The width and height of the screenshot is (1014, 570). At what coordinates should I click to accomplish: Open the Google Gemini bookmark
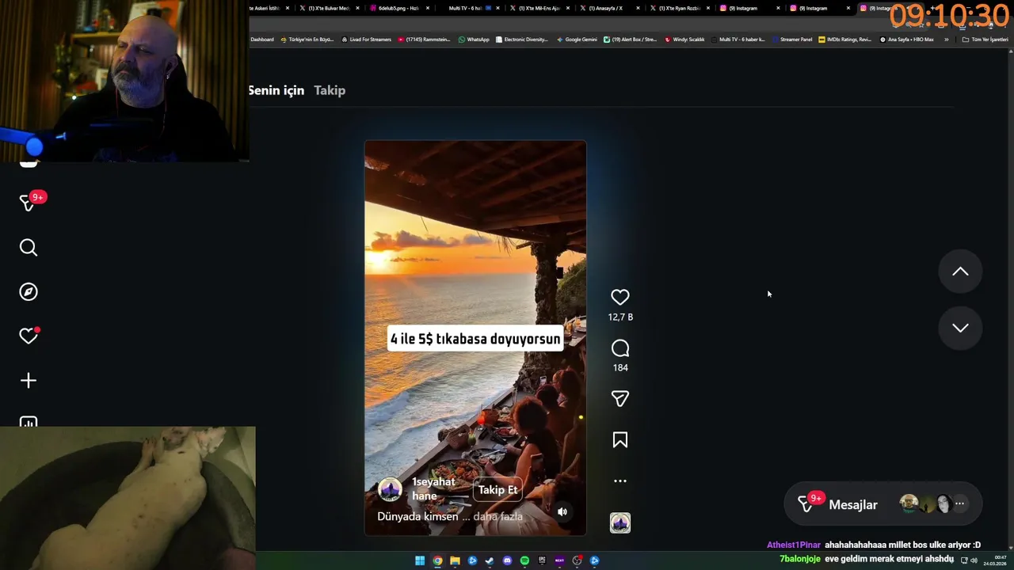point(577,40)
